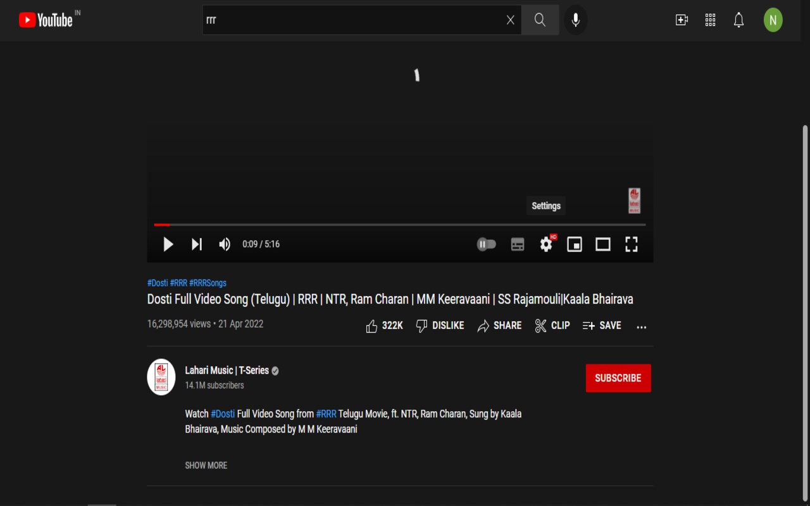Click the '16,298,954 views' text
Image resolution: width=810 pixels, height=506 pixels.
coord(179,324)
